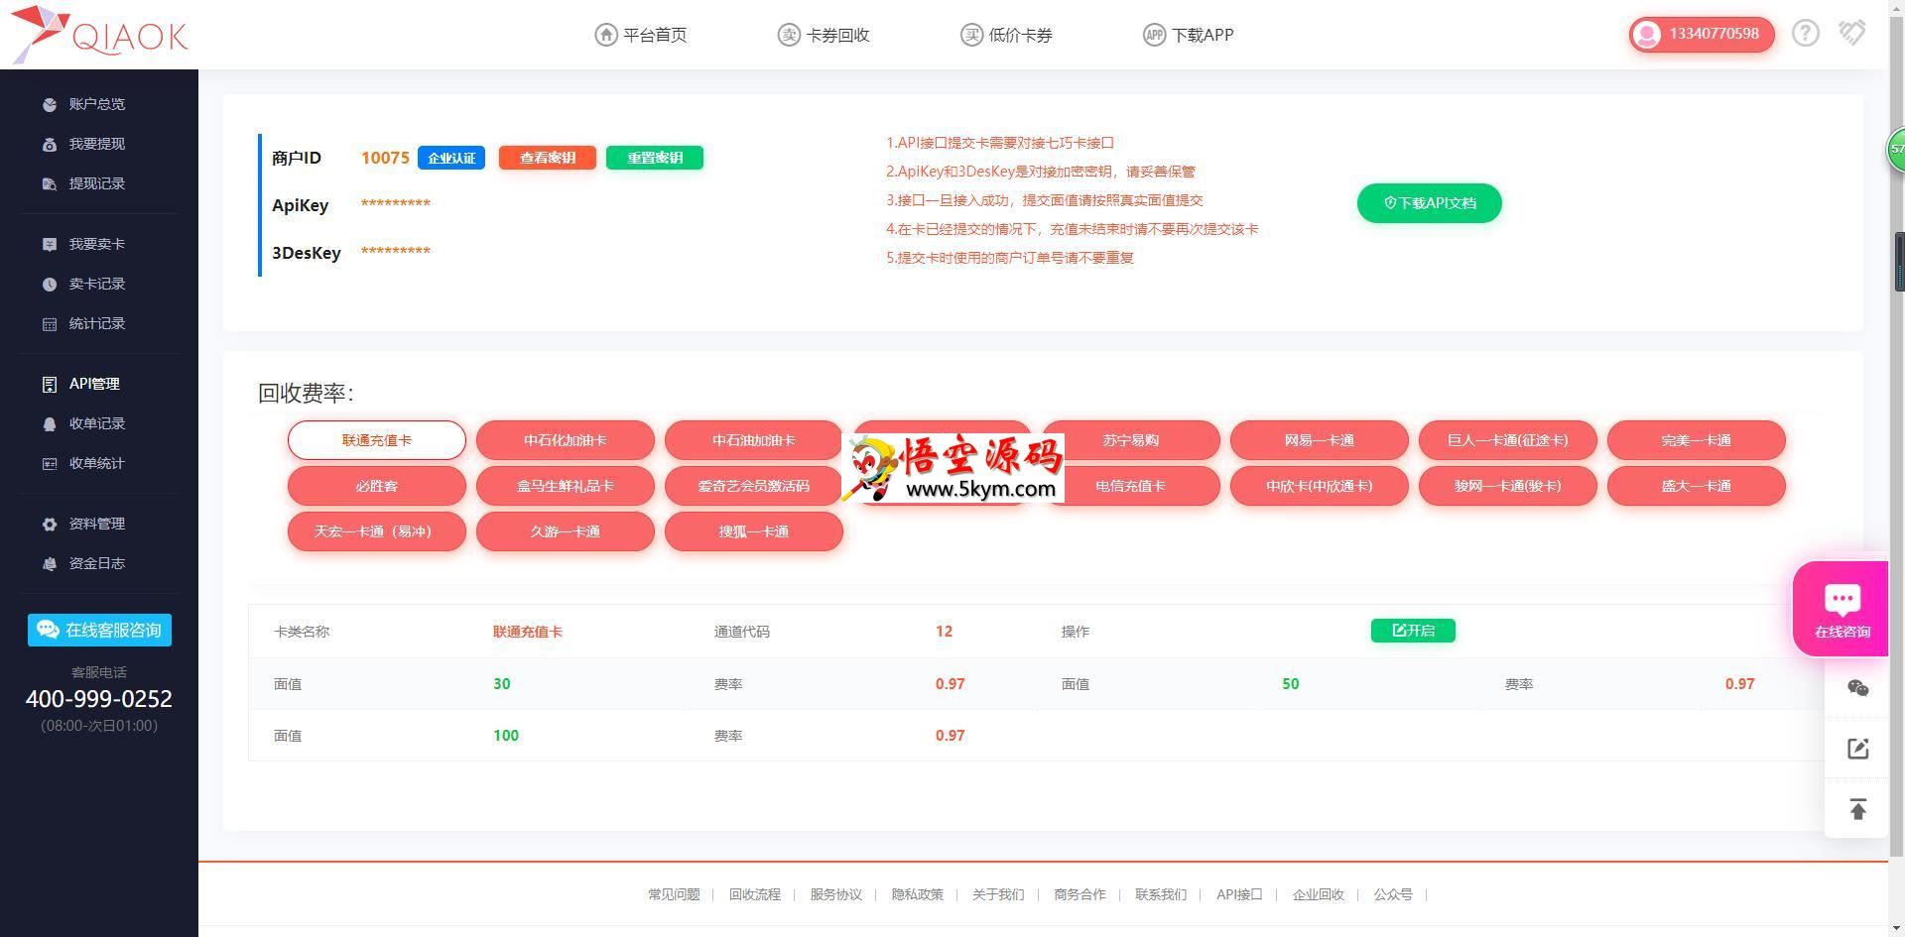This screenshot has height=937, width=1905.
Task: Click the 资金日志 sidebar icon
Action: point(50,563)
